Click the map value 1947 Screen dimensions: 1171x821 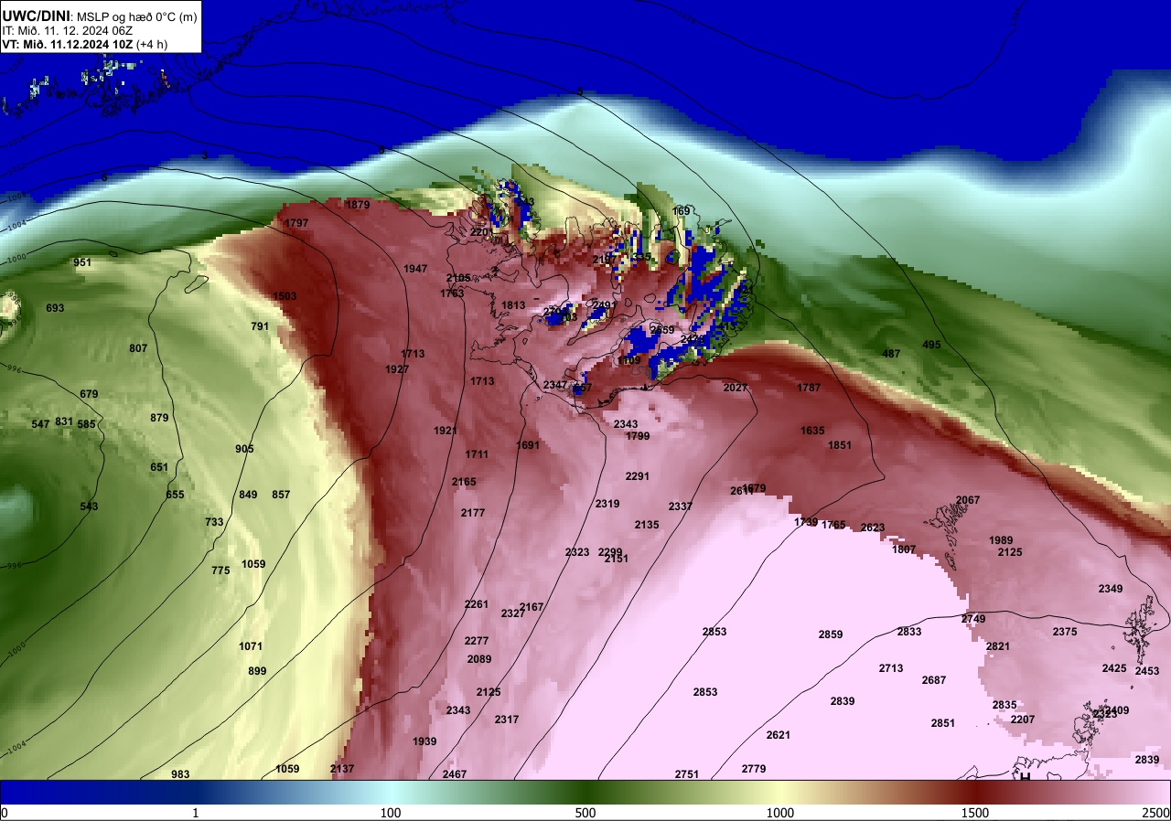(x=415, y=269)
